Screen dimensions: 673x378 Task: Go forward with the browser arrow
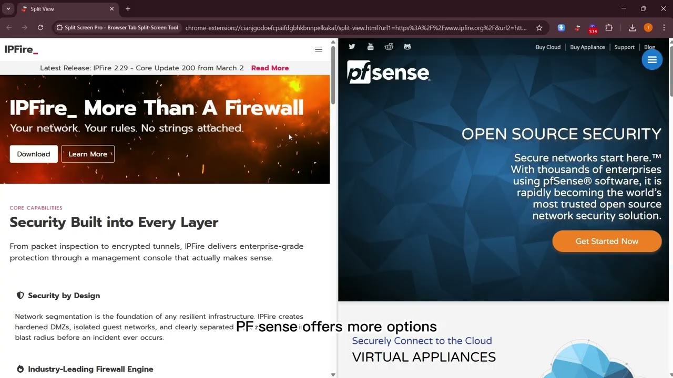click(x=25, y=28)
